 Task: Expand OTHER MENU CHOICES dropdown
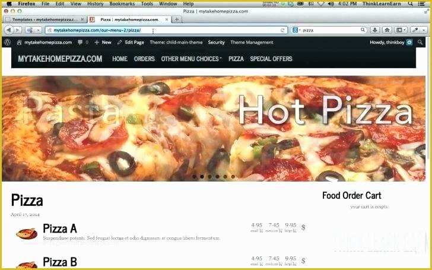click(191, 59)
